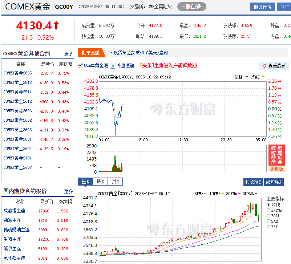This screenshot has height=264, width=291.
Task: Click the 持仓量 35.80万 value
Action: pos(106,36)
